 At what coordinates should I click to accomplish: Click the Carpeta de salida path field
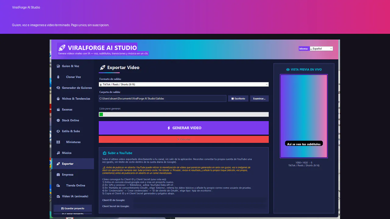coord(162,99)
